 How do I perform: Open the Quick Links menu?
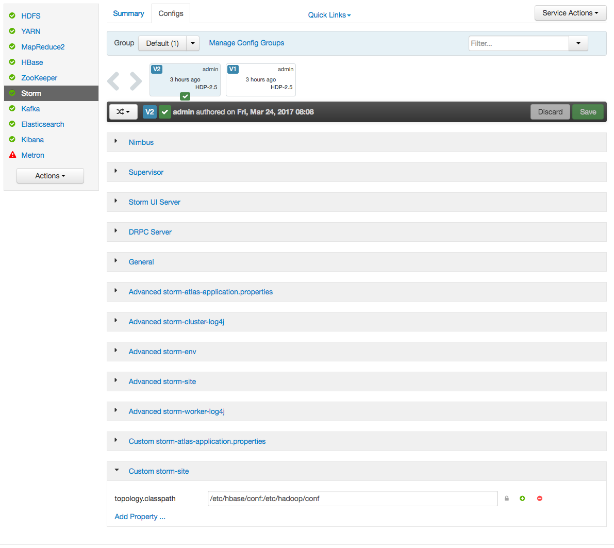point(329,15)
